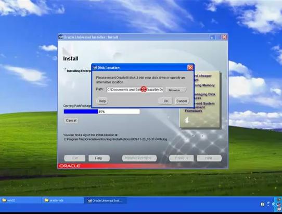
Task: Switch to the oracle vids taskbar button
Action: [x=63, y=200]
